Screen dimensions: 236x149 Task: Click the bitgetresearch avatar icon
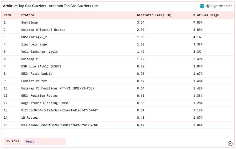[202, 6]
